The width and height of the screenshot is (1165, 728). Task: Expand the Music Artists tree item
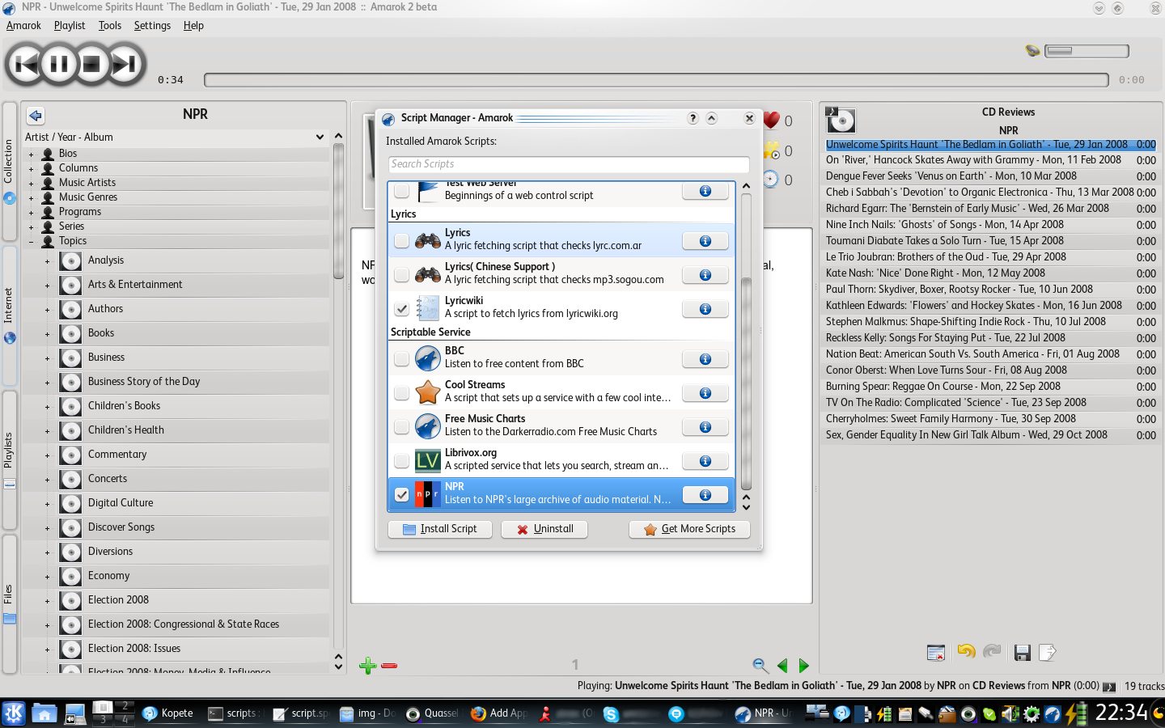[x=32, y=183]
